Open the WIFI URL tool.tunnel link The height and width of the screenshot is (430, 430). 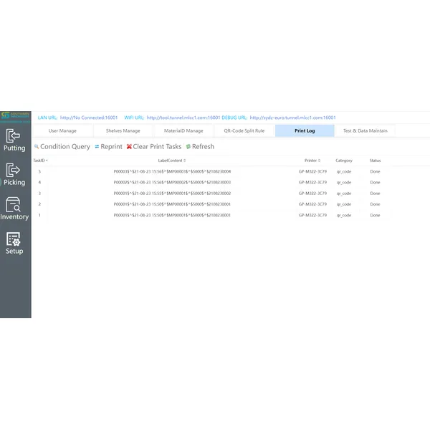pos(183,118)
